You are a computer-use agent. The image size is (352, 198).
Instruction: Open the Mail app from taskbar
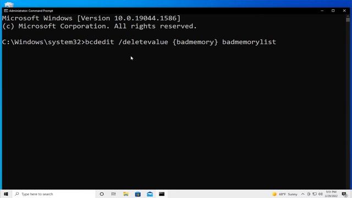coord(150,194)
